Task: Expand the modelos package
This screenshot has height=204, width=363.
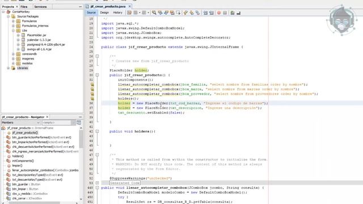Action: tap(13, 63)
